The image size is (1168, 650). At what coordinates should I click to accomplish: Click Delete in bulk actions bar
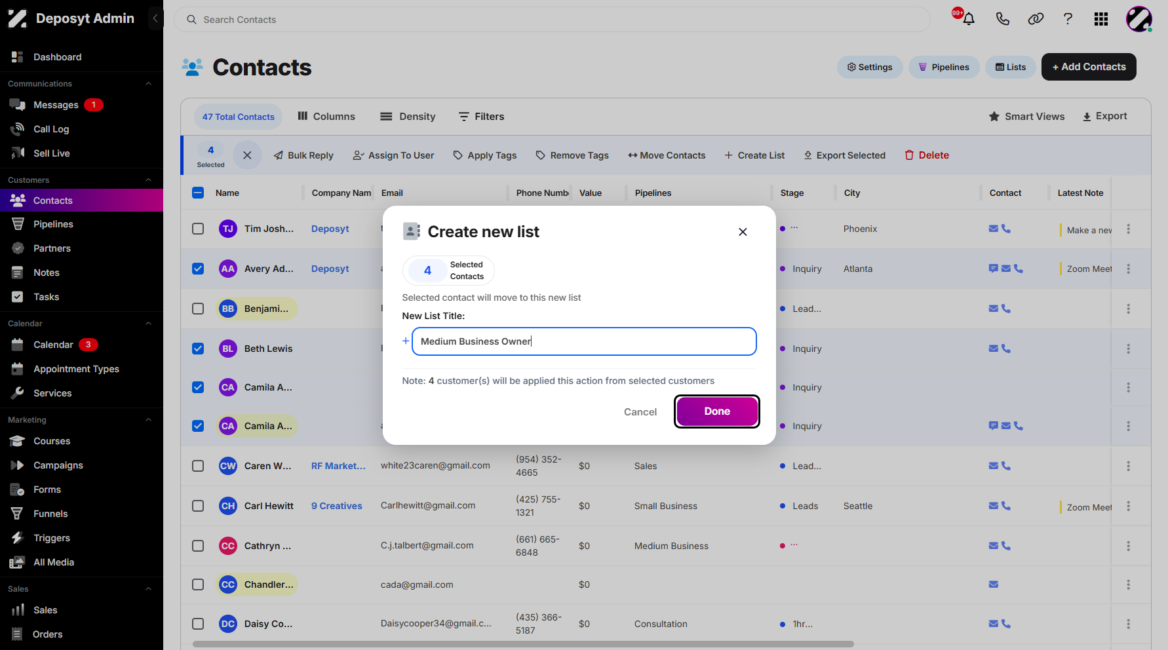pyautogui.click(x=927, y=155)
